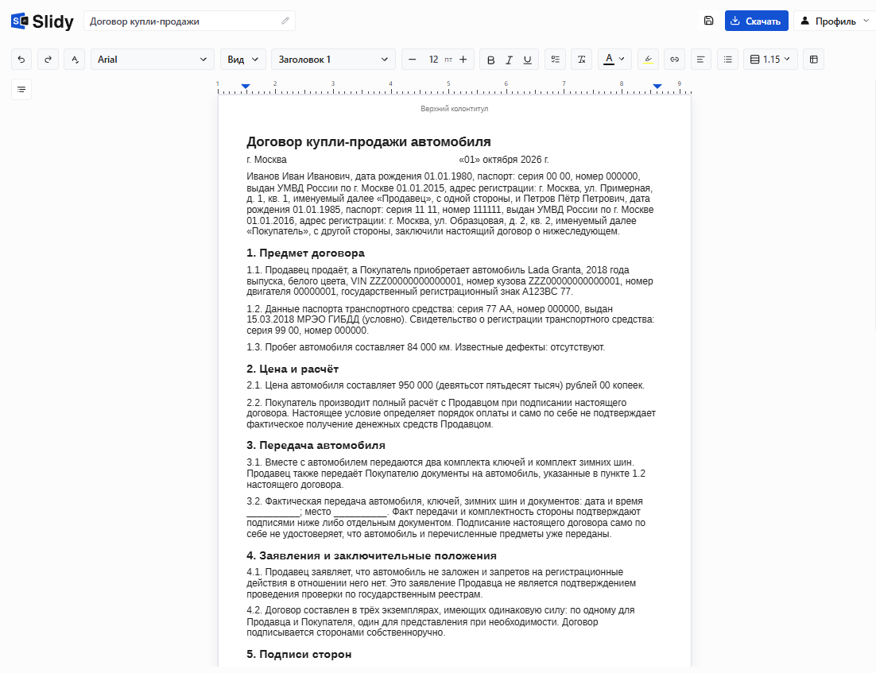Click the date «01» октября 2026 г.
The width and height of the screenshot is (876, 673).
coord(504,160)
